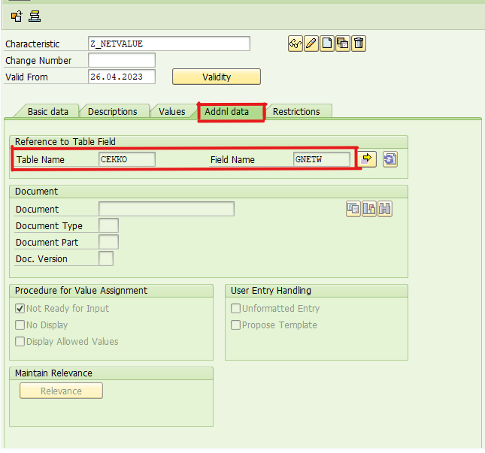Viewport: 485px width, 453px height.
Task: Click the Change Number input field
Action: [122, 60]
